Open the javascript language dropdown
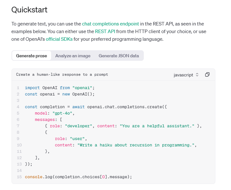 (186, 75)
